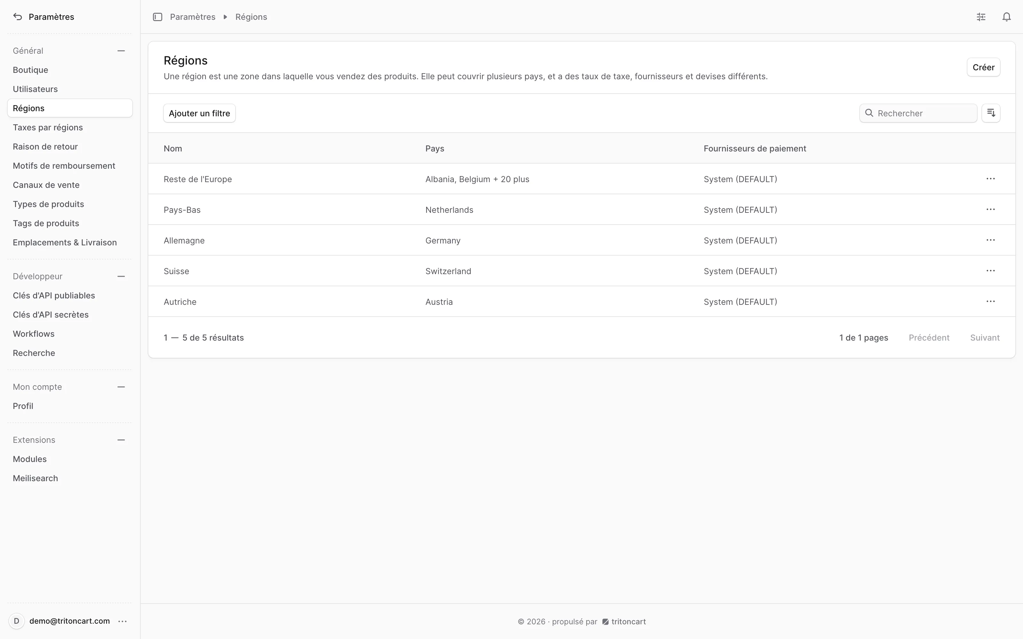Collapse the Mon compte section
Image resolution: width=1023 pixels, height=639 pixels.
click(x=121, y=387)
